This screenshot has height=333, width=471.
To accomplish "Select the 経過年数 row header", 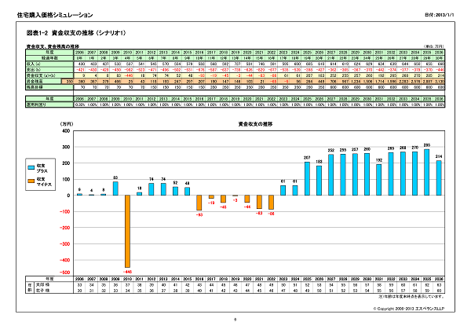I will click(x=49, y=58).
